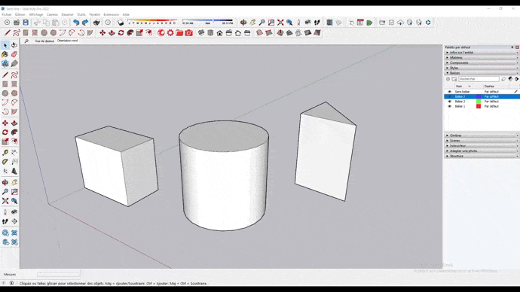Click Orbit tool in the top toolbar

pyautogui.click(x=243, y=23)
